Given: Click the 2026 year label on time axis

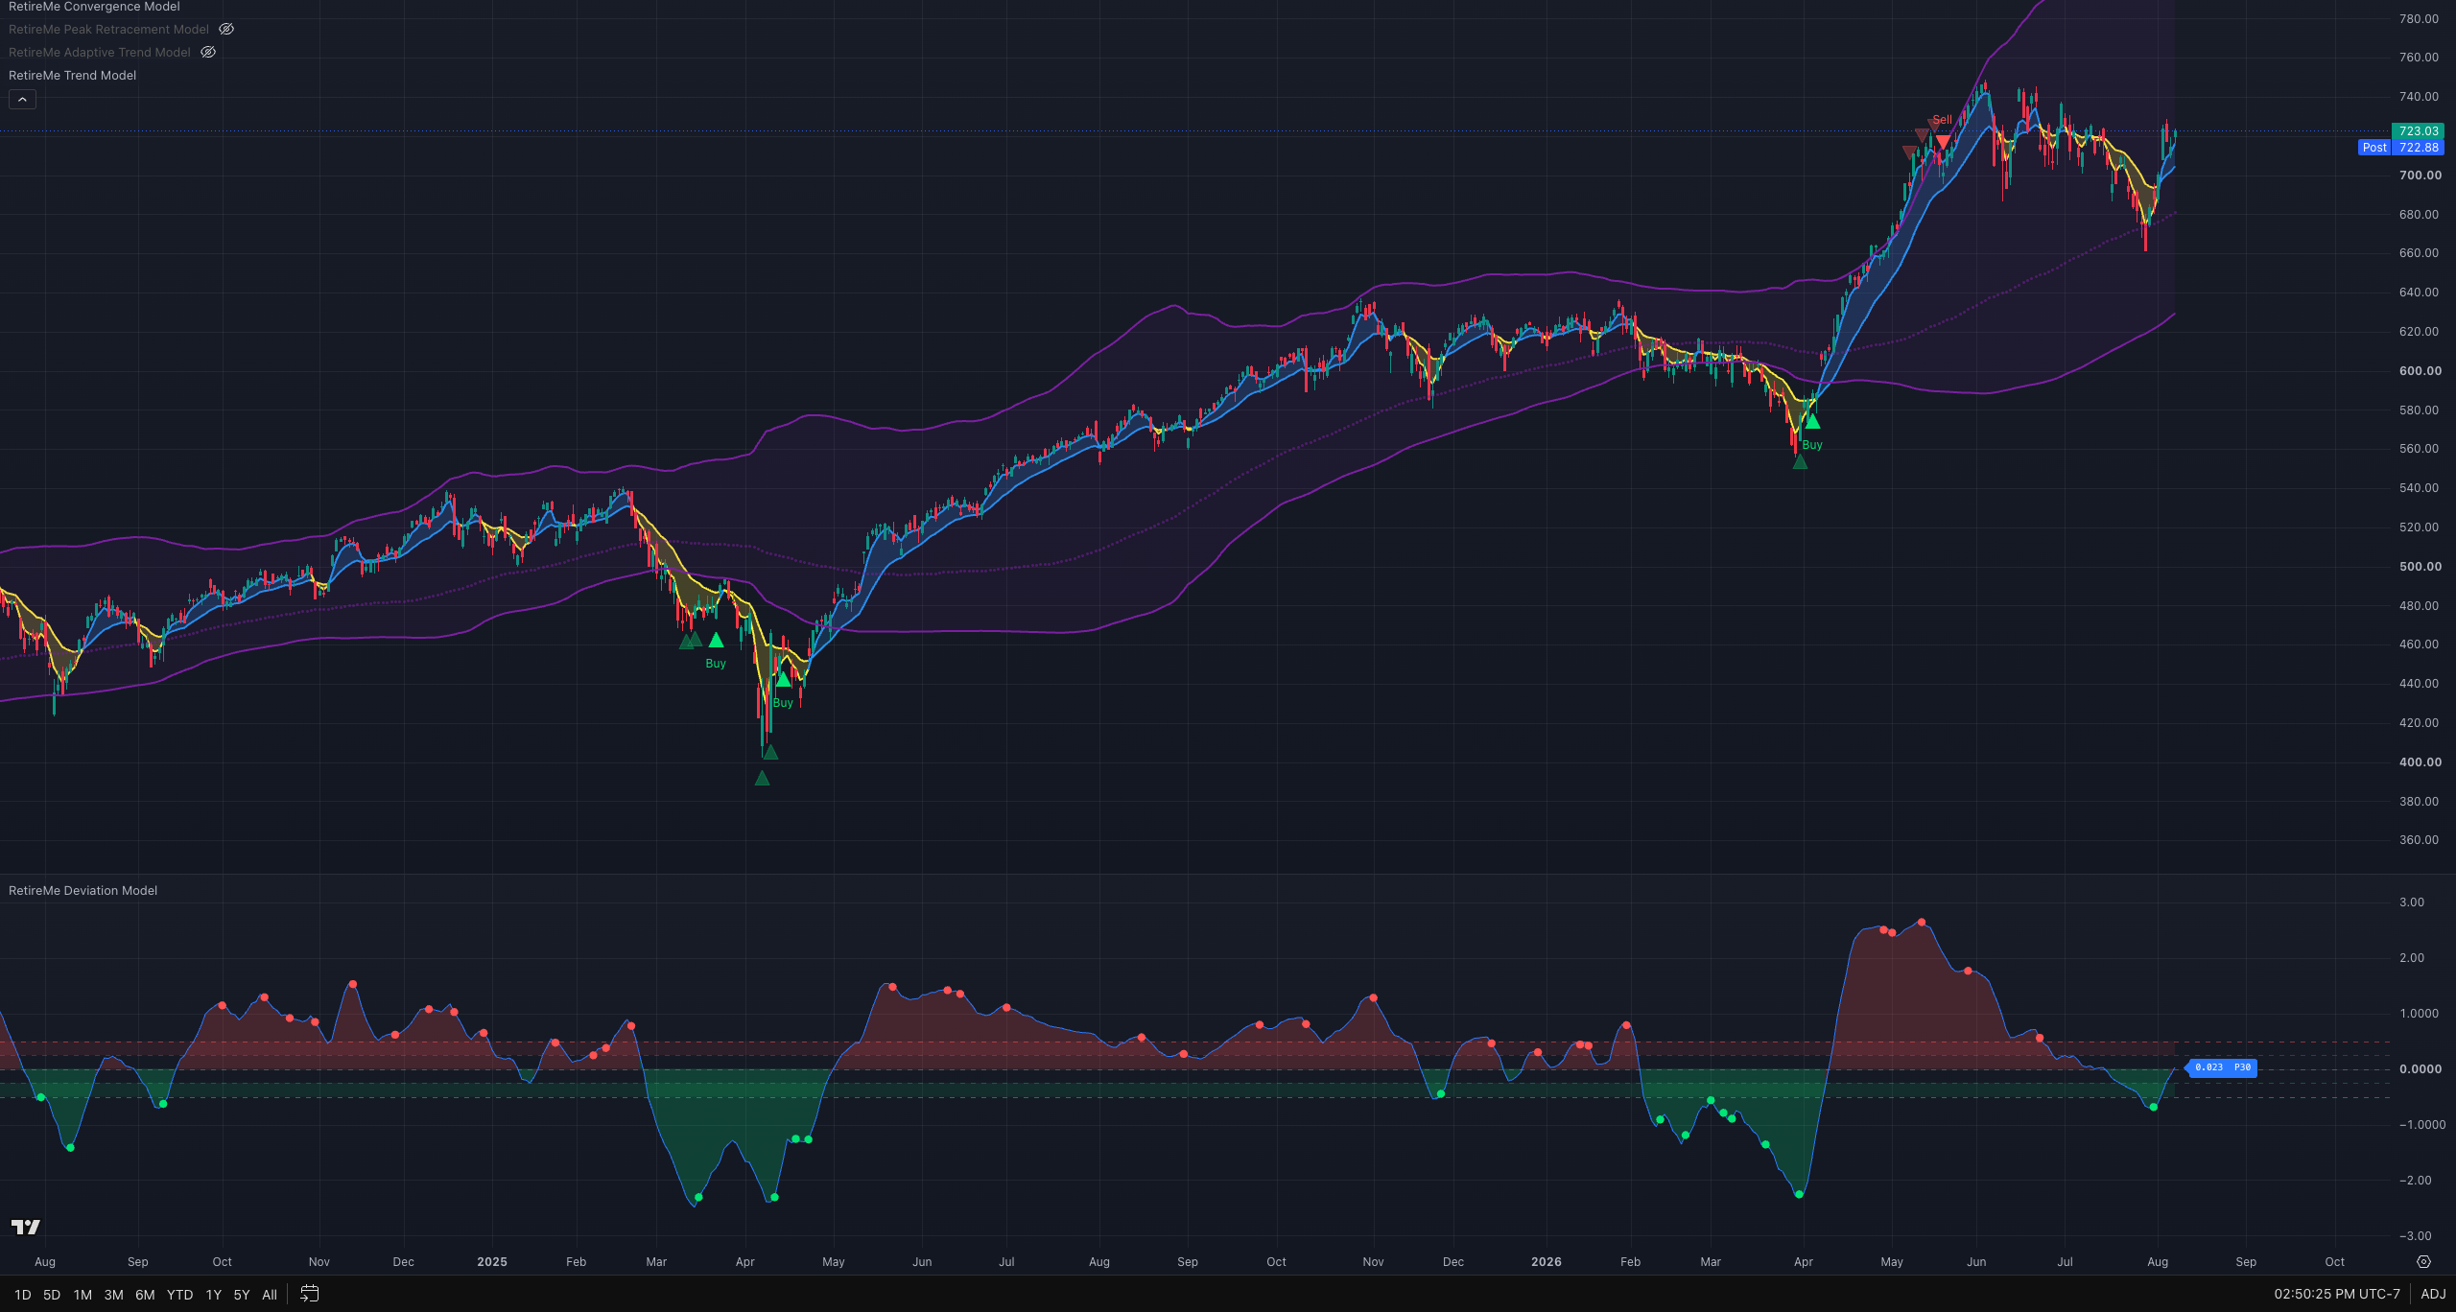Looking at the screenshot, I should pyautogui.click(x=1547, y=1262).
